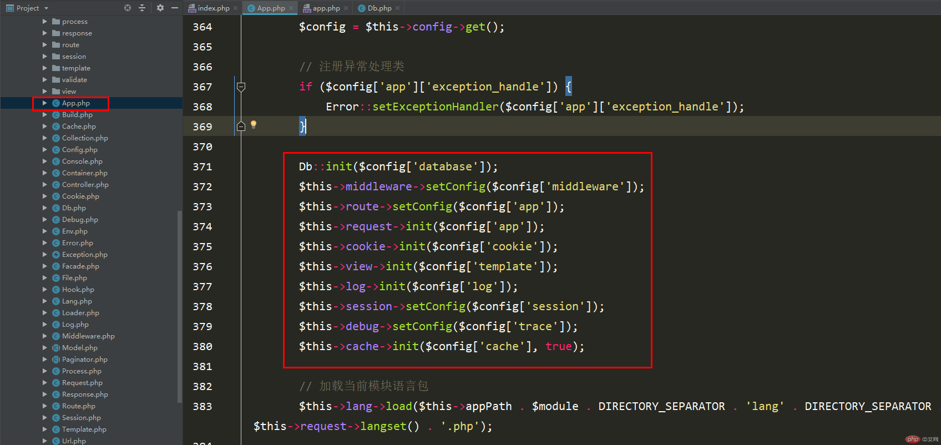Select the Controller.php file icon
This screenshot has height=445, width=941.
point(56,185)
